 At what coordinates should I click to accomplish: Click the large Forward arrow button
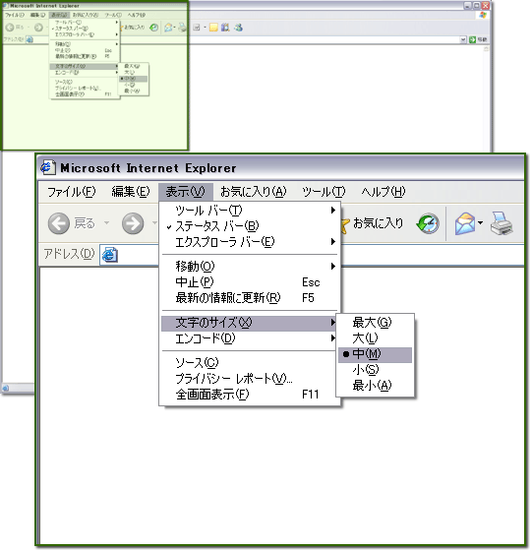133,223
